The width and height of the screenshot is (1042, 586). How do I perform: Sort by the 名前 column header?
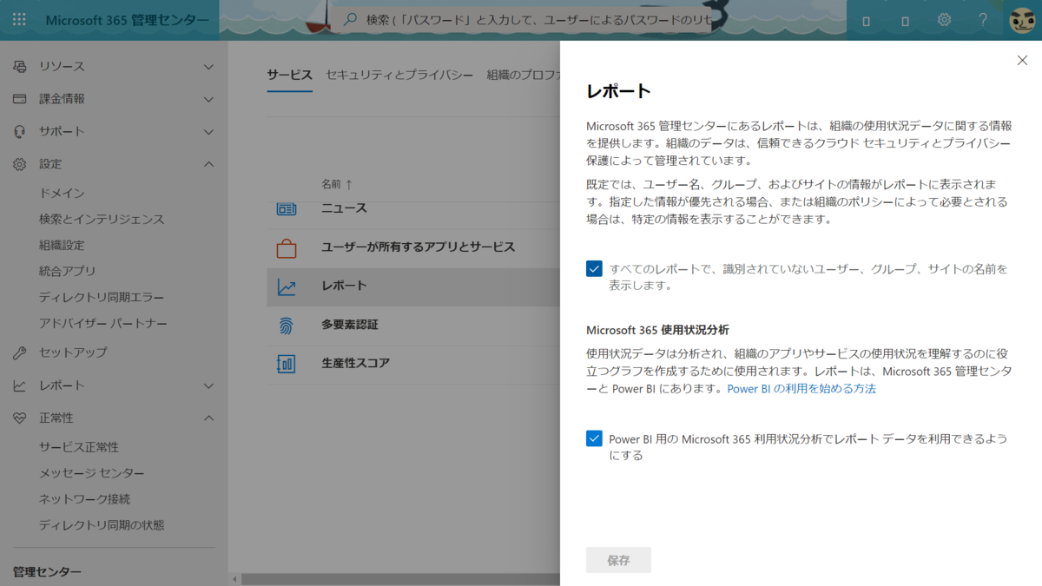click(338, 184)
